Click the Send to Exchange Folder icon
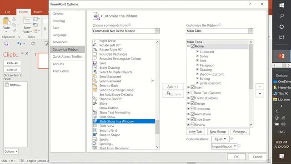The image size is (291, 164). (x=95, y=90)
